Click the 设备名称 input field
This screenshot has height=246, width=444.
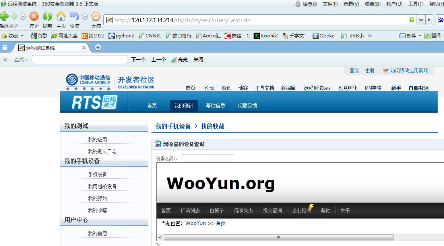[208, 158]
